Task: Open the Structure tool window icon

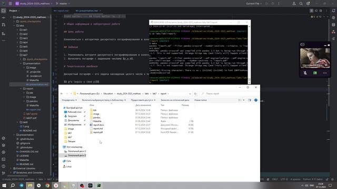Action: [x=4, y=34]
